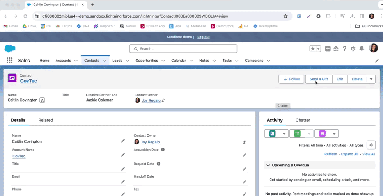Expand the Opportunities tab dropdown chevron
The height and width of the screenshot is (196, 383).
[x=163, y=61]
